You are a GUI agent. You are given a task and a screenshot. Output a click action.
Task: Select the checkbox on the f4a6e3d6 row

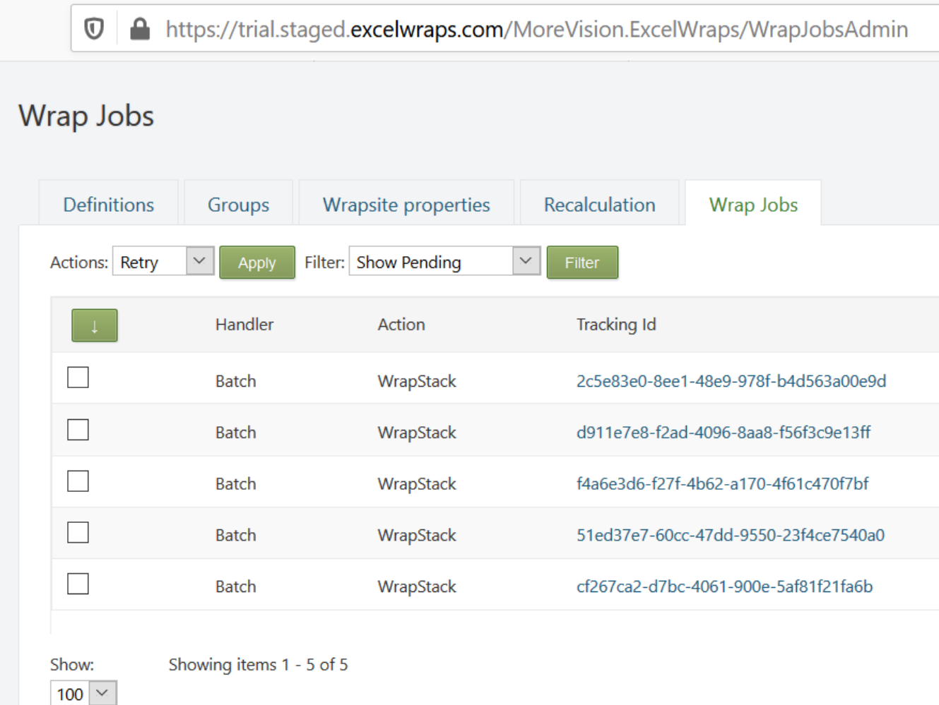coord(78,480)
